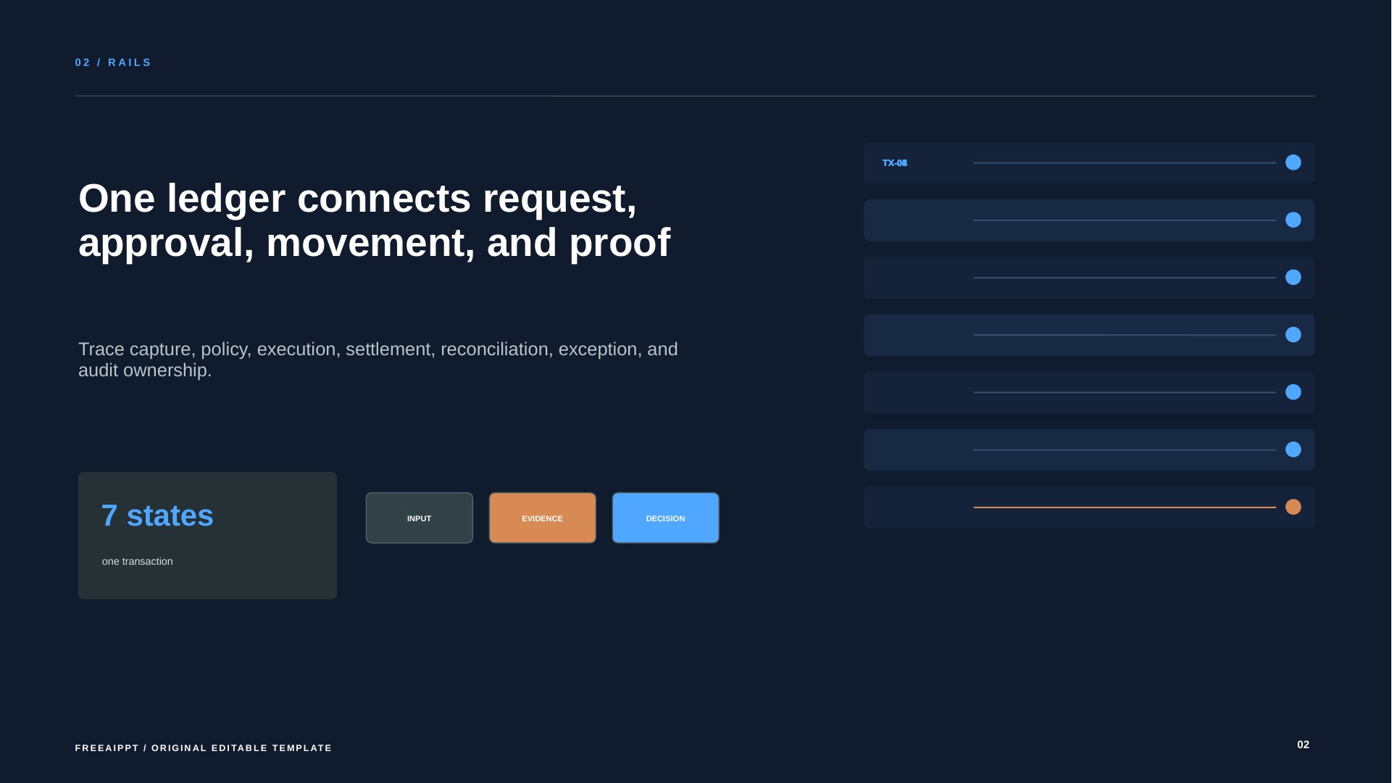1392x783 pixels.
Task: Click the INPUT chip
Action: 419,518
